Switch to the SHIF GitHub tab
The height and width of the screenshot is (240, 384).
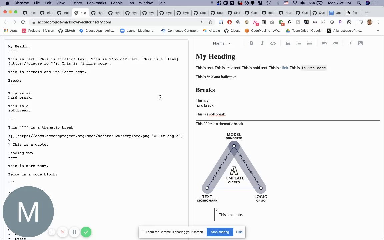(x=234, y=13)
